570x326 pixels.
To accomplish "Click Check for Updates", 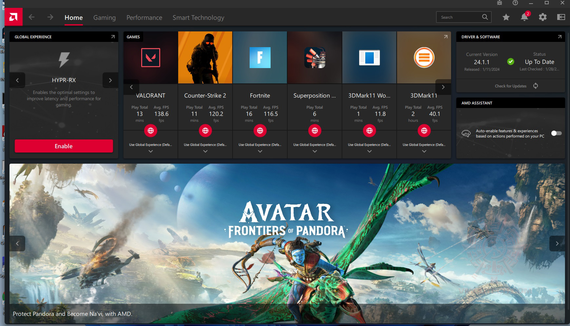I will pos(511,86).
